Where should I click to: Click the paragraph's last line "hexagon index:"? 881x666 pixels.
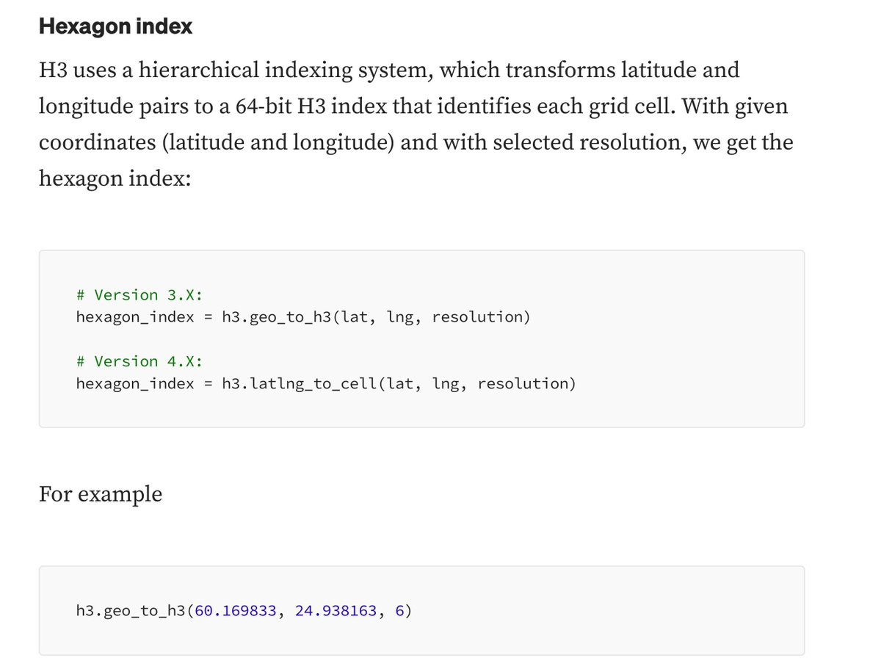pos(115,178)
